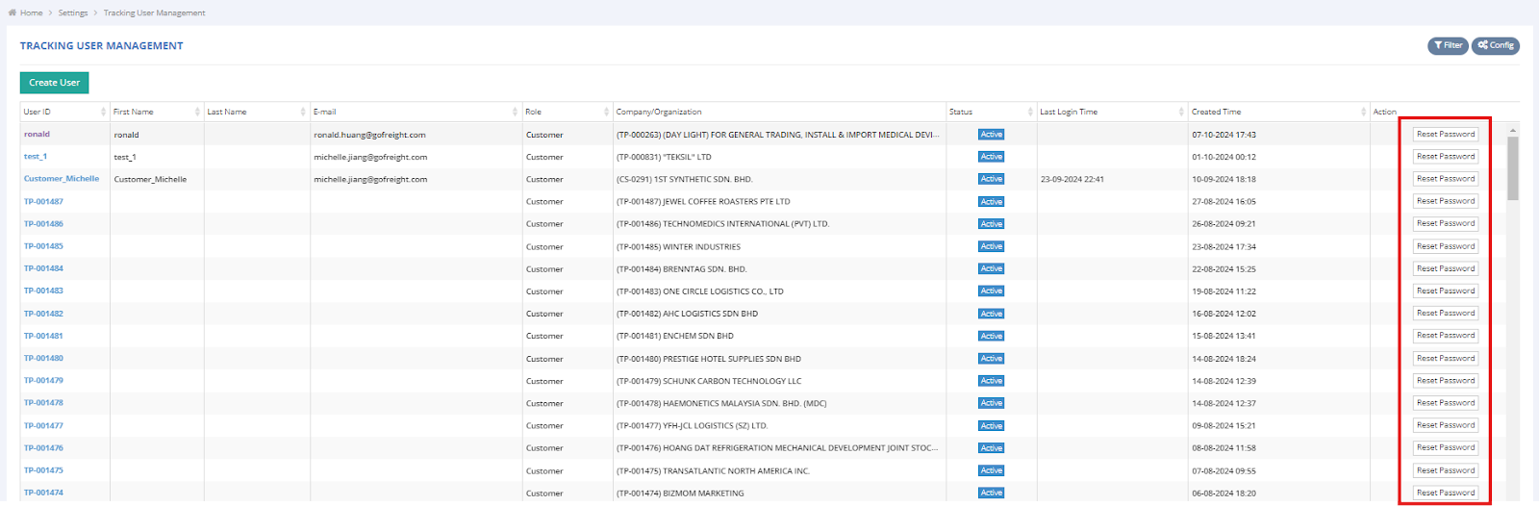Image resolution: width=1539 pixels, height=506 pixels.
Task: Click Active status badge for test_1
Action: pyautogui.click(x=992, y=157)
